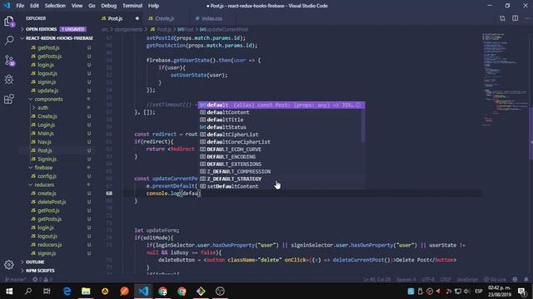Open deletePost.js in the Explorer tree

pyautogui.click(x=52, y=202)
